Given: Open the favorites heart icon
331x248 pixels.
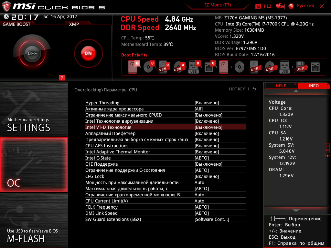Looking at the screenshot, I should [x=280, y=6].
